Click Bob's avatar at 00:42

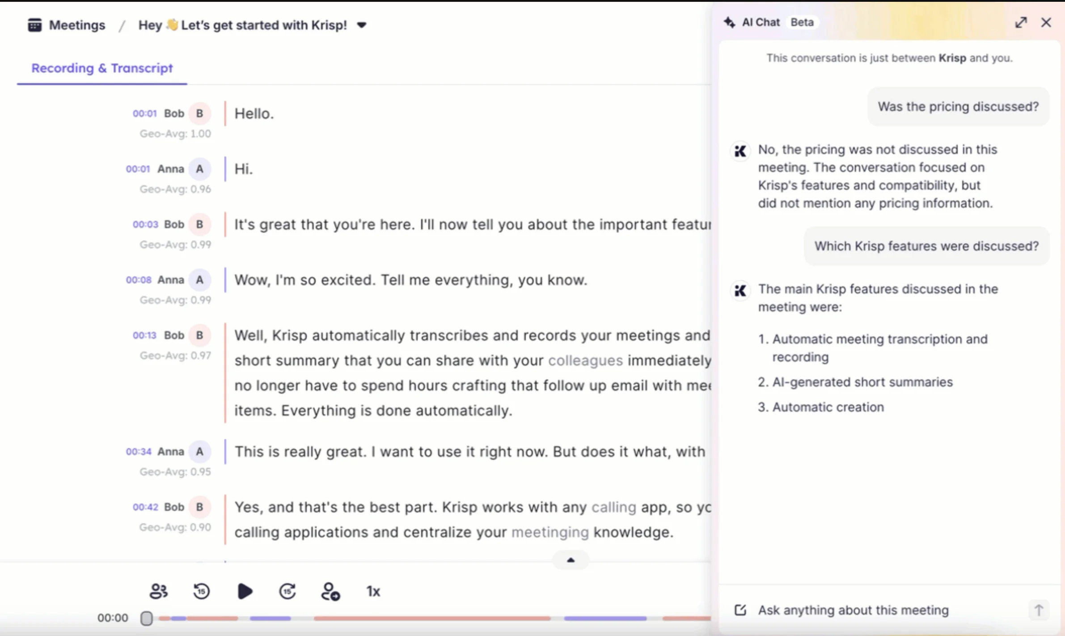tap(199, 507)
